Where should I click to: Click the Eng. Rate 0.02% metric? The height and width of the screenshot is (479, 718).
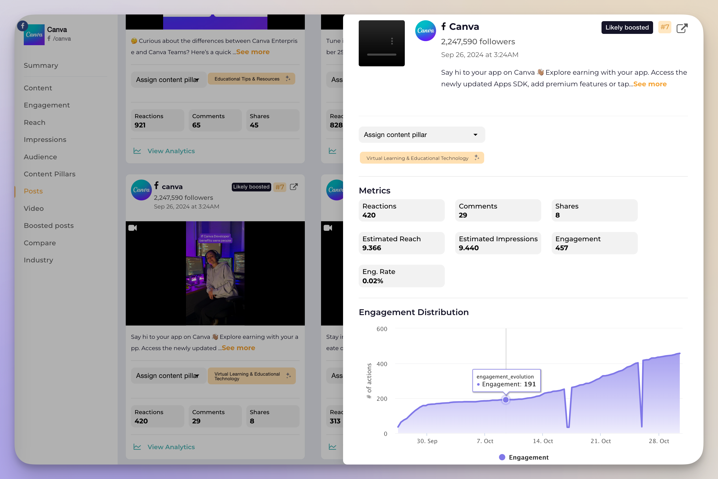(x=402, y=276)
